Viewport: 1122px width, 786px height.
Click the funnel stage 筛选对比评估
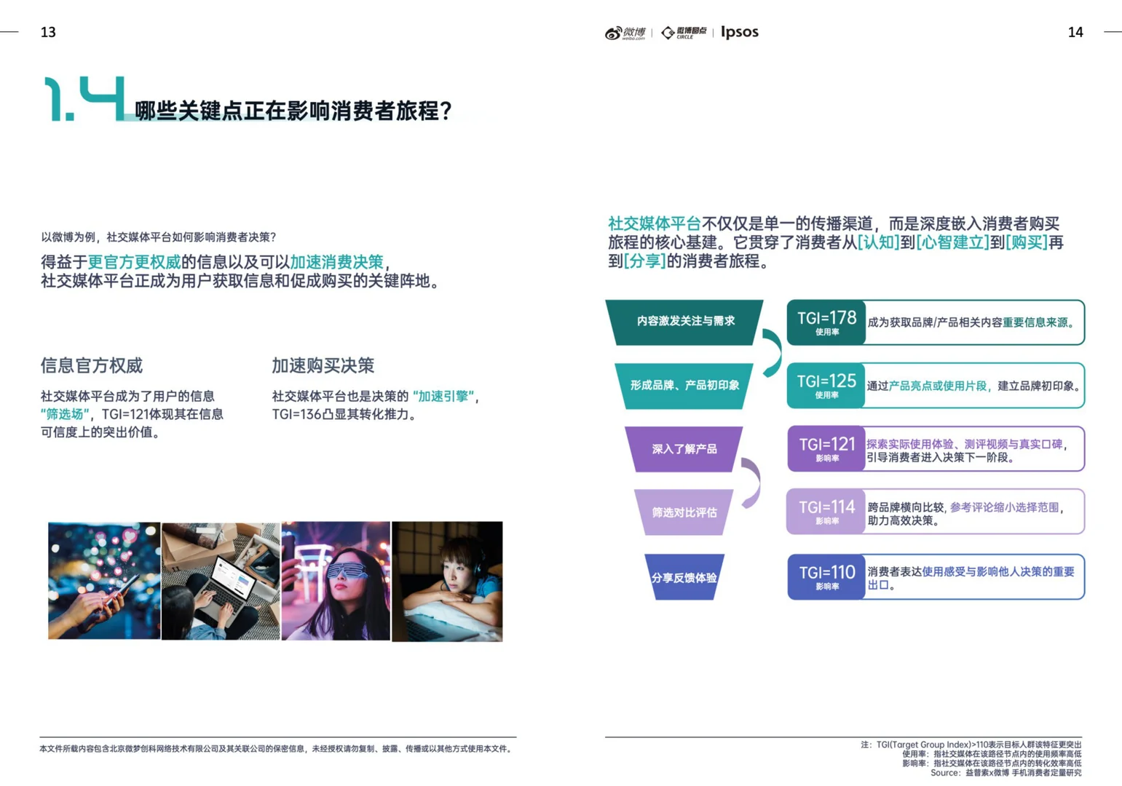click(684, 512)
